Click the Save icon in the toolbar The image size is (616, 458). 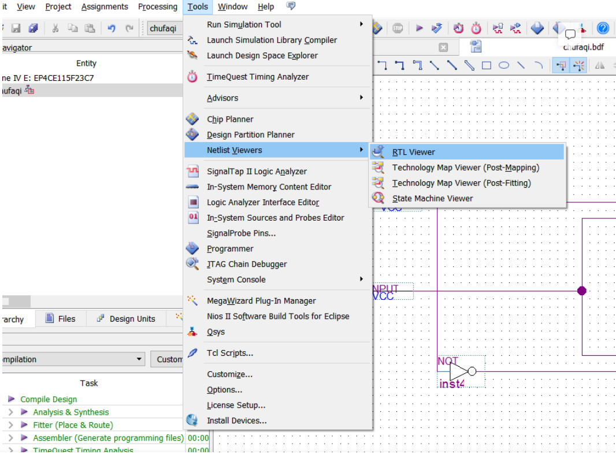[16, 28]
